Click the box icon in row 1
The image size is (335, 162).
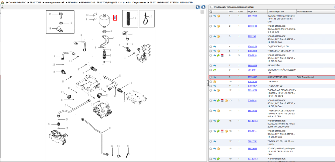tap(218, 16)
